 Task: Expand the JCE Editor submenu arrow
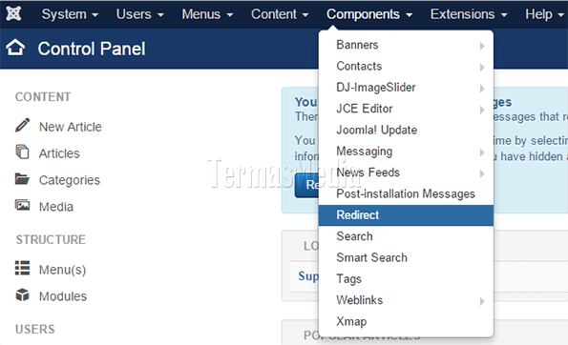point(482,110)
